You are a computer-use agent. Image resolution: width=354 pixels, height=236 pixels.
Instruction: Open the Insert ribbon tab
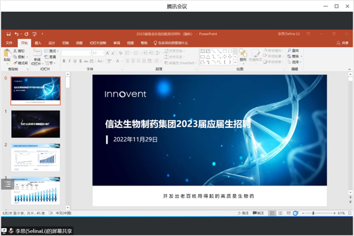(x=38, y=43)
